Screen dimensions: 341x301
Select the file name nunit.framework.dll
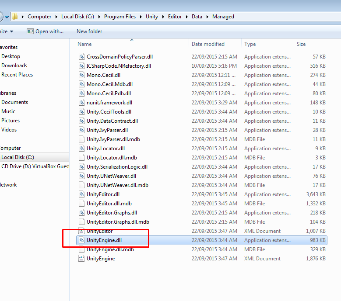109,102
